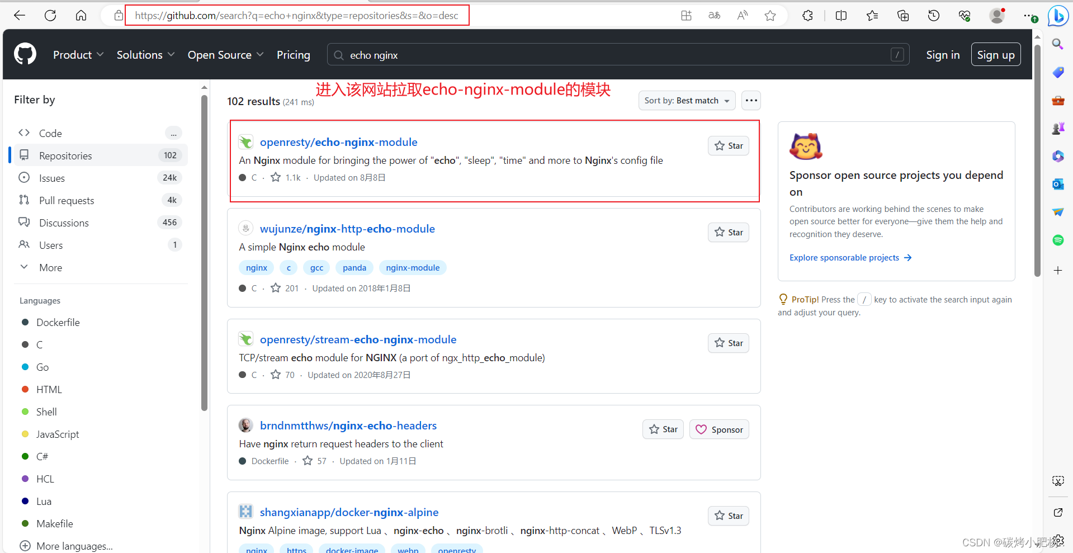Open openresty/echo-nginx-module repository link
This screenshot has width=1073, height=553.
pos(339,142)
